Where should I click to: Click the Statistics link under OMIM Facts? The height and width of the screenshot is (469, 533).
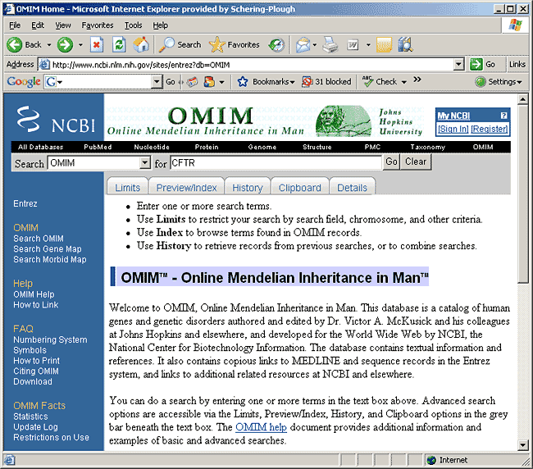[x=30, y=417]
